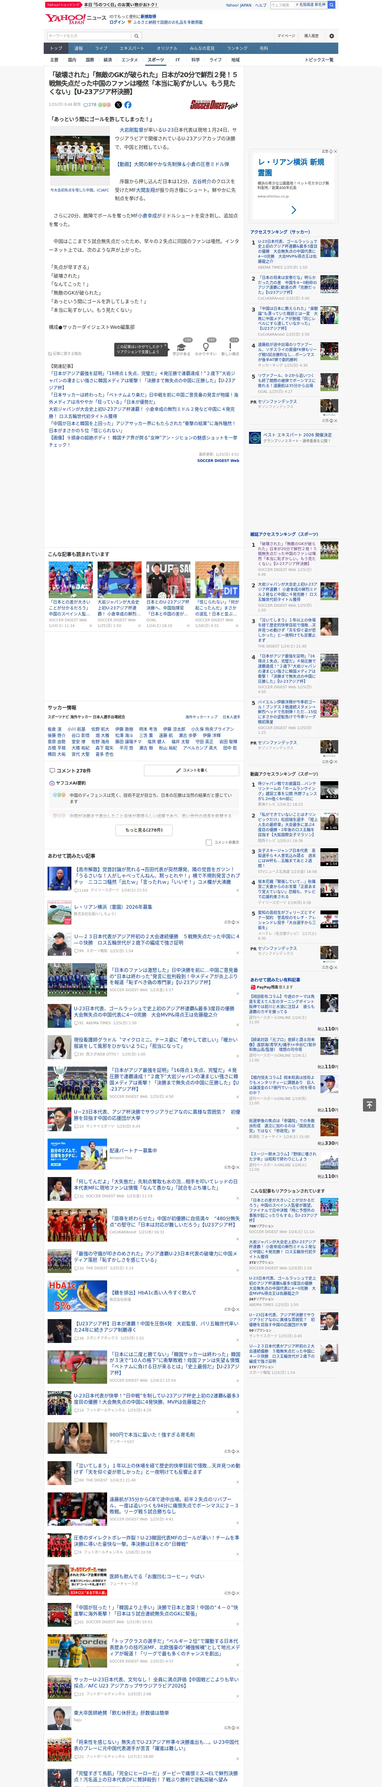Open related link 【画像】9頭身の超絶ボディ
This screenshot has height=1787, width=382.
143,441
